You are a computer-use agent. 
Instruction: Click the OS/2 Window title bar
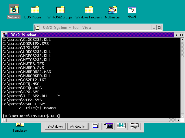(x=90, y=35)
